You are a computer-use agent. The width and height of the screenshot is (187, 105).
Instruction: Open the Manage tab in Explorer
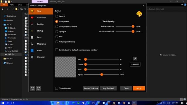click(x=40, y=1)
